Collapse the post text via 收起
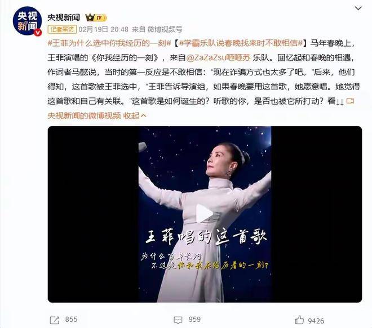The image size is (372, 328). 131,115
